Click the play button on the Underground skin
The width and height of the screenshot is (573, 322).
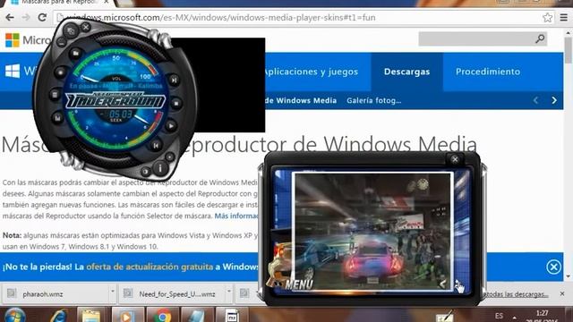tap(171, 126)
